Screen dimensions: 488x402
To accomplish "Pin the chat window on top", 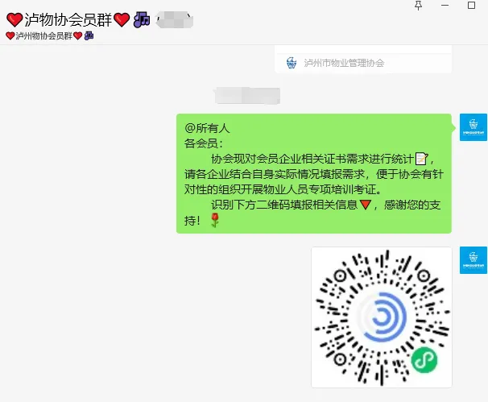I will coord(418,6).
